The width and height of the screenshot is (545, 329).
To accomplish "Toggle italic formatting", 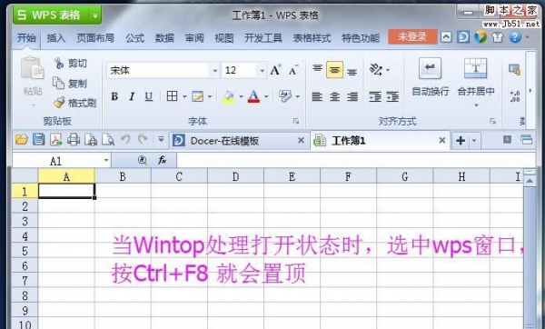I will pos(132,96).
